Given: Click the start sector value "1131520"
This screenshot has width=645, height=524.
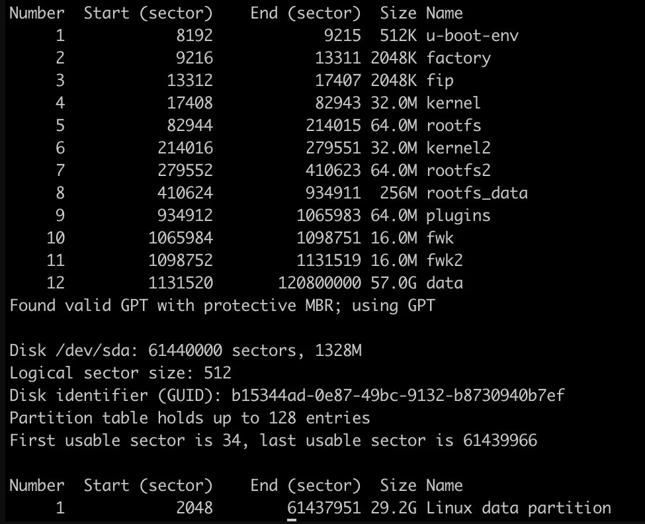Looking at the screenshot, I should click(181, 283).
